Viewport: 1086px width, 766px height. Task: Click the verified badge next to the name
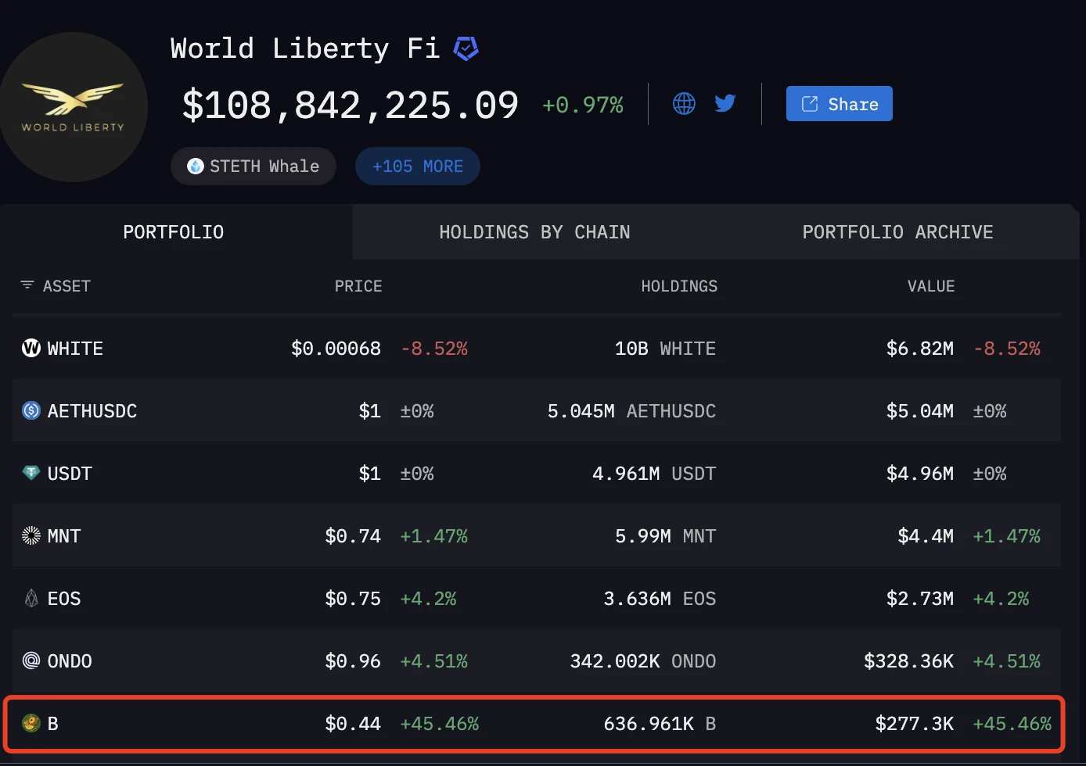click(x=466, y=48)
